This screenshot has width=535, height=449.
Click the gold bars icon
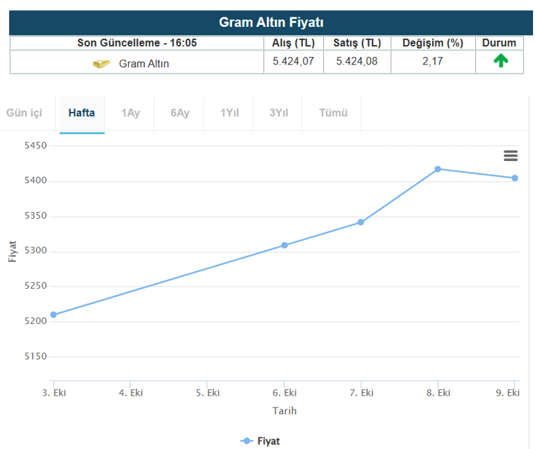101,64
